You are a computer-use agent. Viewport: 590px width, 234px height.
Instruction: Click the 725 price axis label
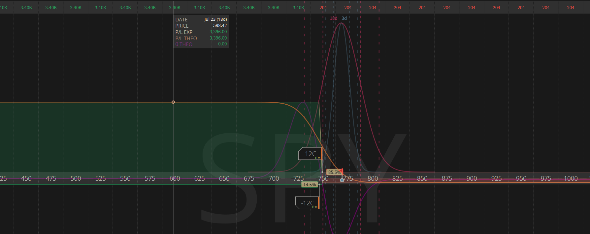click(299, 178)
